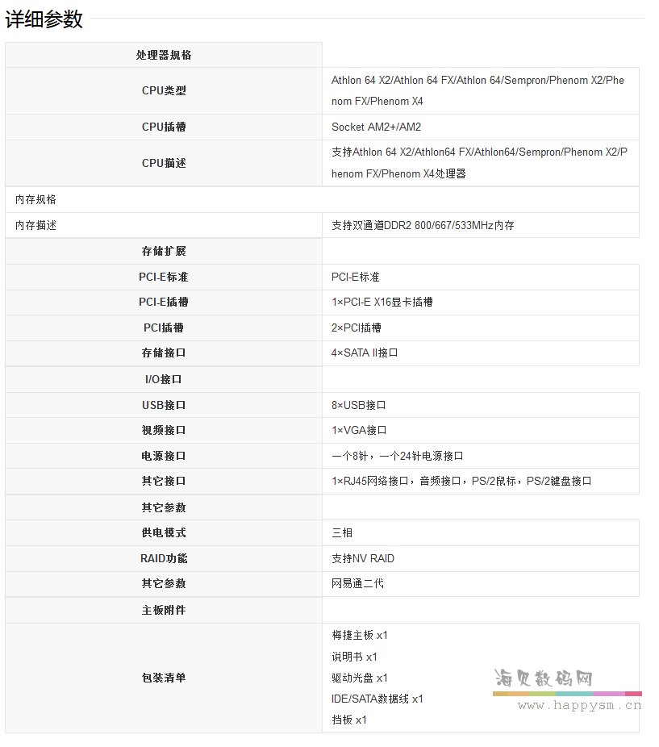659x747 pixels.
Task: Select the 处理器规格 section header row
Action: 164,54
